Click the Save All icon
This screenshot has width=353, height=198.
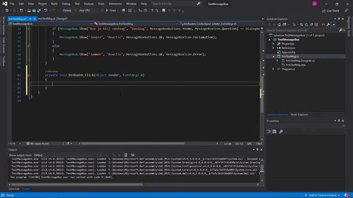pyautogui.click(x=39, y=10)
